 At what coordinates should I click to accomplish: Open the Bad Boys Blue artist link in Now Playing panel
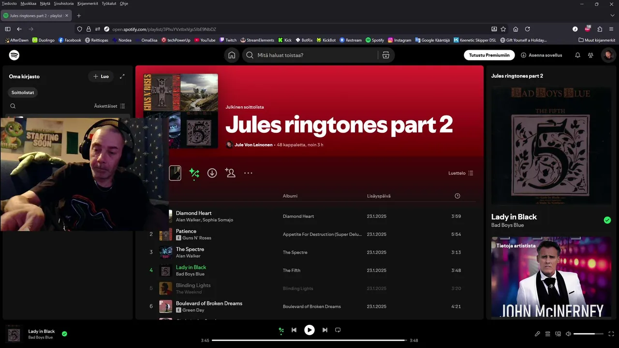[x=507, y=225]
